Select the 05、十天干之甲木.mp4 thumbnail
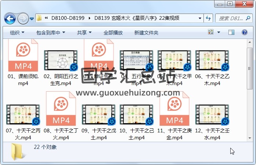This screenshot has height=165, width=256. click(174, 60)
